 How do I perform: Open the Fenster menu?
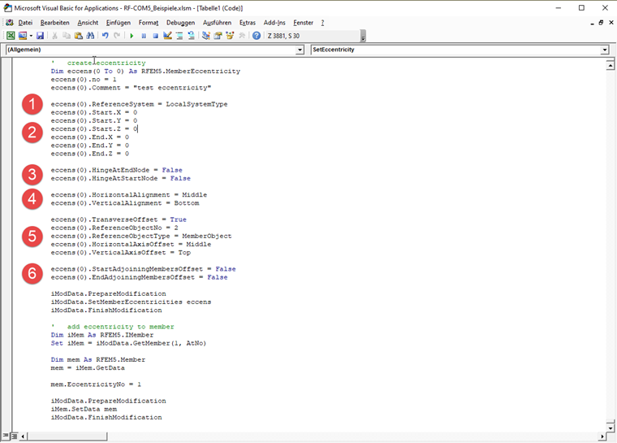[303, 23]
